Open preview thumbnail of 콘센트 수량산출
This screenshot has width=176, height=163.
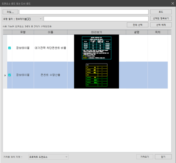point(97,75)
